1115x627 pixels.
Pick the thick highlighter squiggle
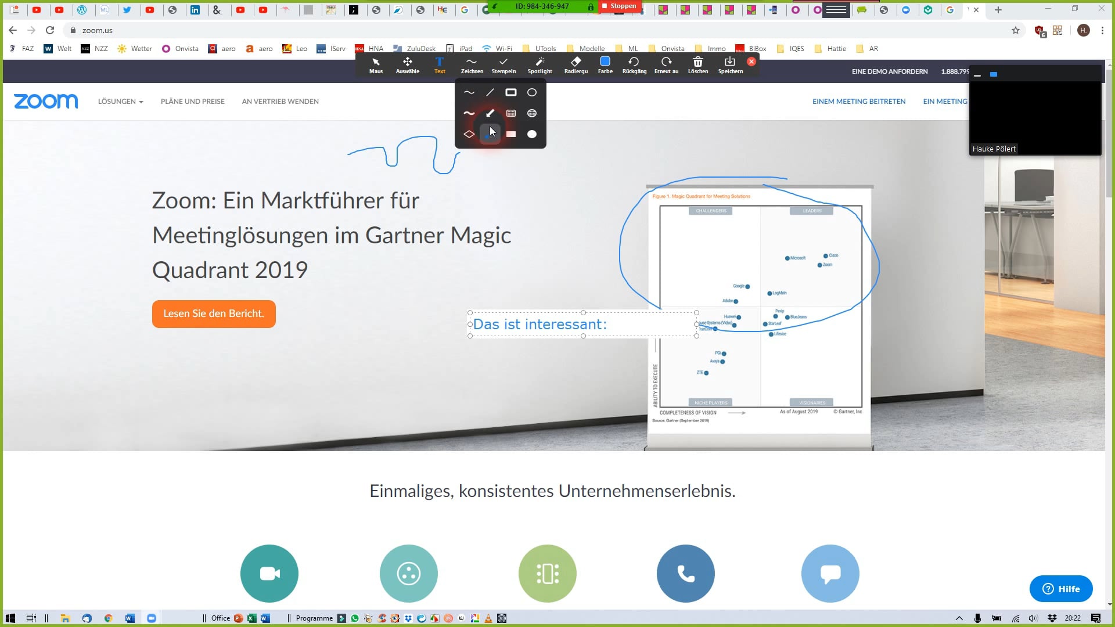coord(469,113)
